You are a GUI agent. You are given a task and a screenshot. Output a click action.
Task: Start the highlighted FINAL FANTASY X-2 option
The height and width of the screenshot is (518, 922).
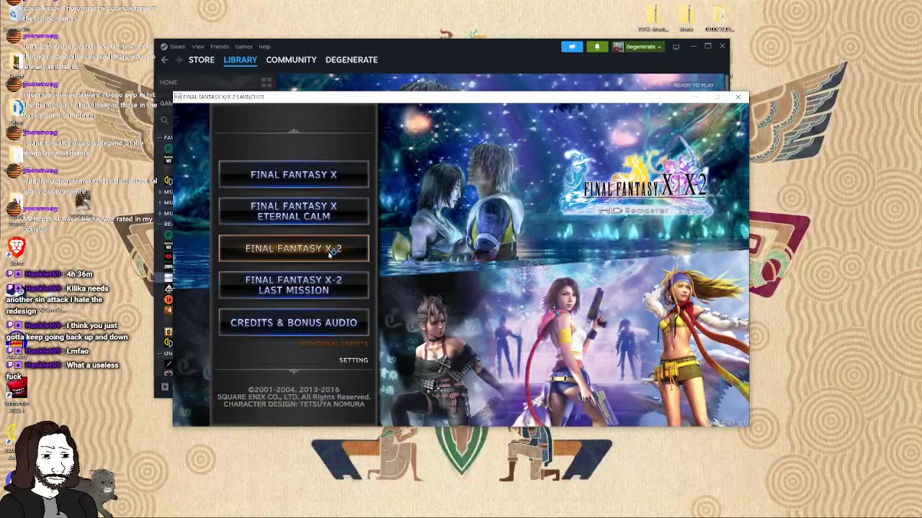pyautogui.click(x=293, y=248)
